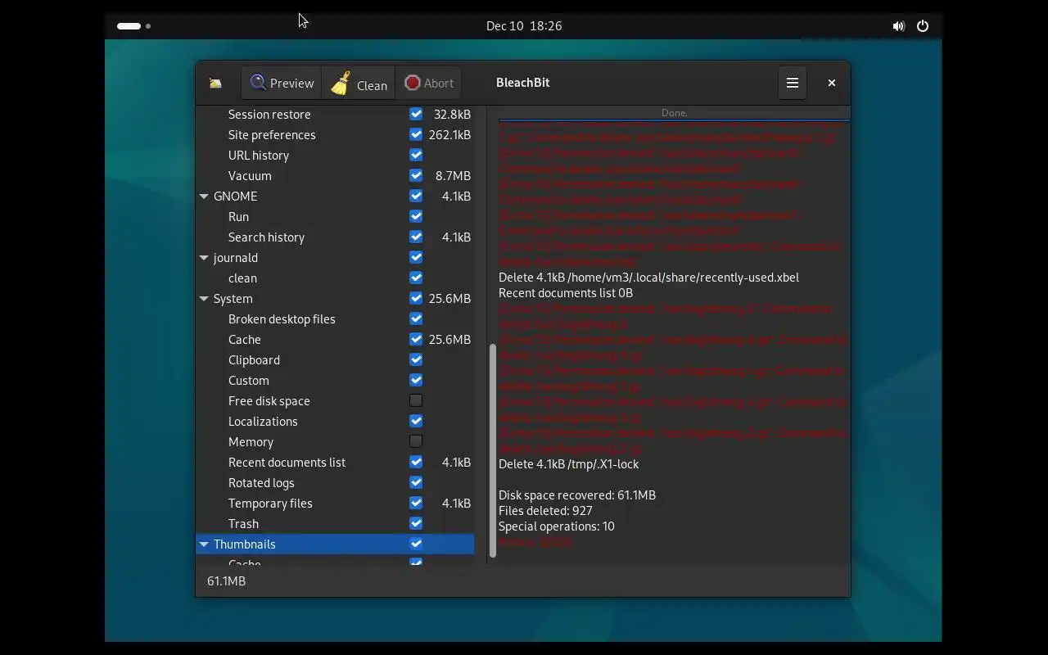This screenshot has height=655, width=1048.
Task: Collapse the GNOME tree group
Action: coord(204,196)
